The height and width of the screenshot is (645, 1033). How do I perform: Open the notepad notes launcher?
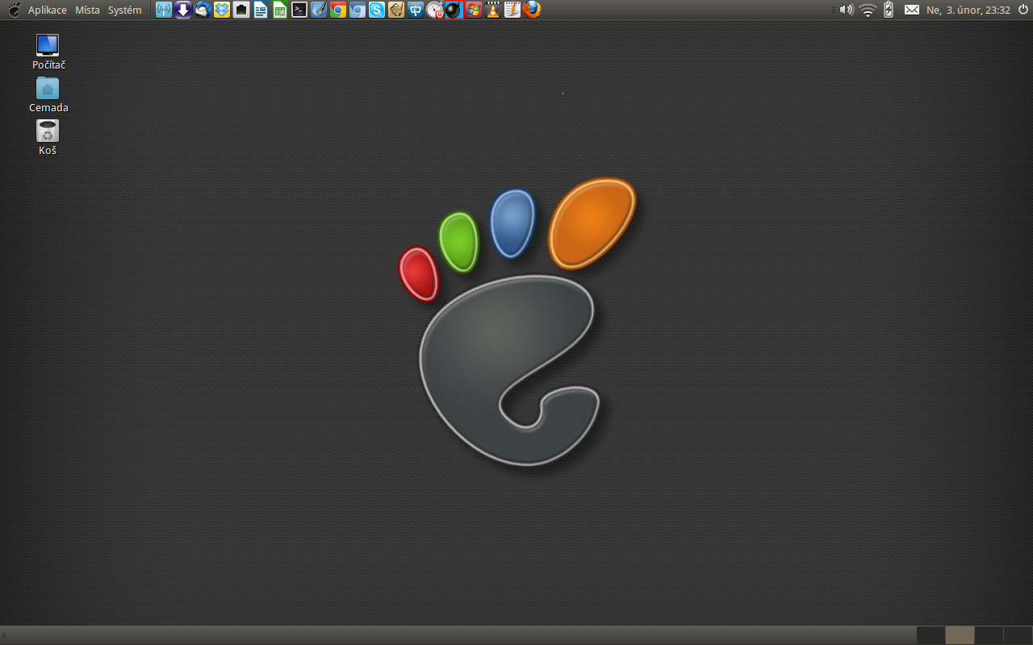click(512, 10)
